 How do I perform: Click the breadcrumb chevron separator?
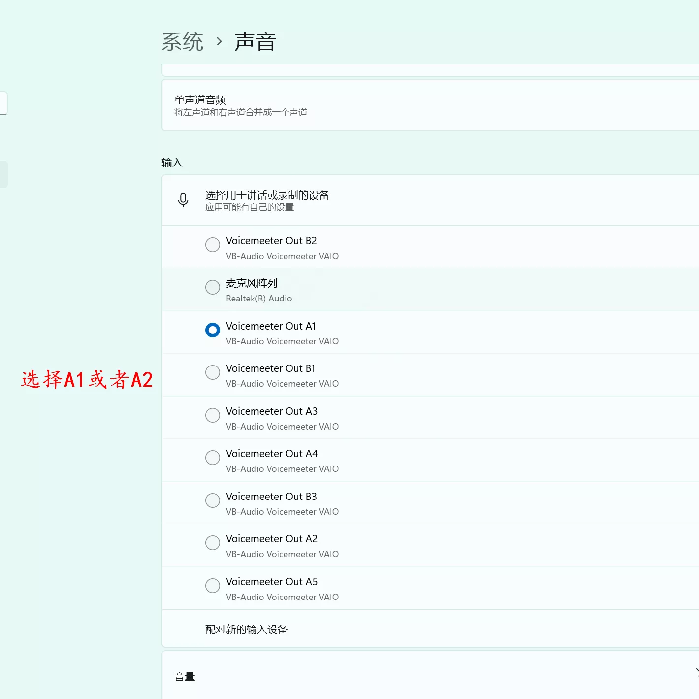[220, 42]
